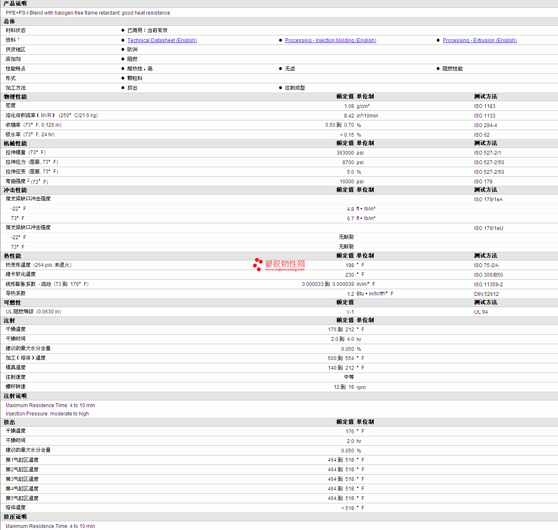The width and height of the screenshot is (558, 530).
Task: Select test method ISO 179/1eA
Action: [x=488, y=200]
